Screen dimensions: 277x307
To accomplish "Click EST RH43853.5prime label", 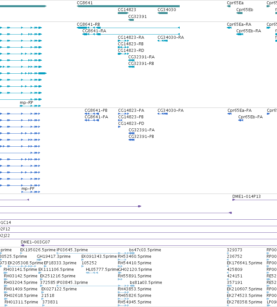I will pos(134,289).
